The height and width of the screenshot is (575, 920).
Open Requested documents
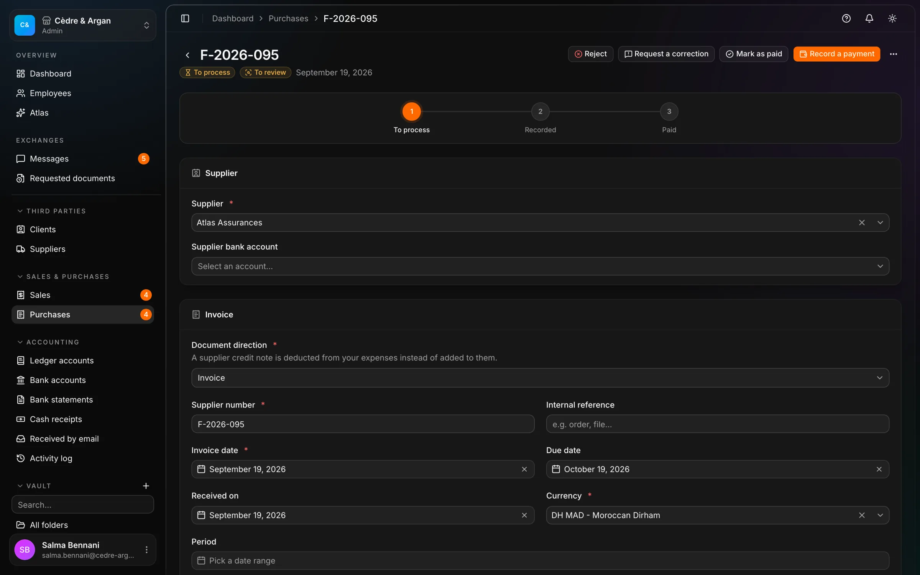(83, 178)
